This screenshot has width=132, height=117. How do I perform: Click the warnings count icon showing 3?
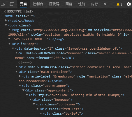(119, 4)
